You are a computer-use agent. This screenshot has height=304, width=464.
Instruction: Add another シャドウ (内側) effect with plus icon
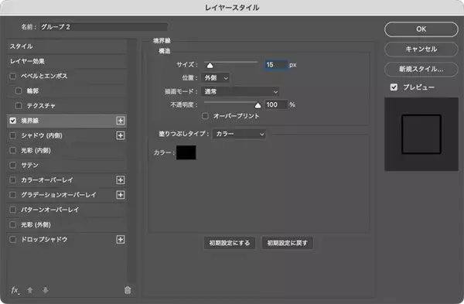coord(121,135)
